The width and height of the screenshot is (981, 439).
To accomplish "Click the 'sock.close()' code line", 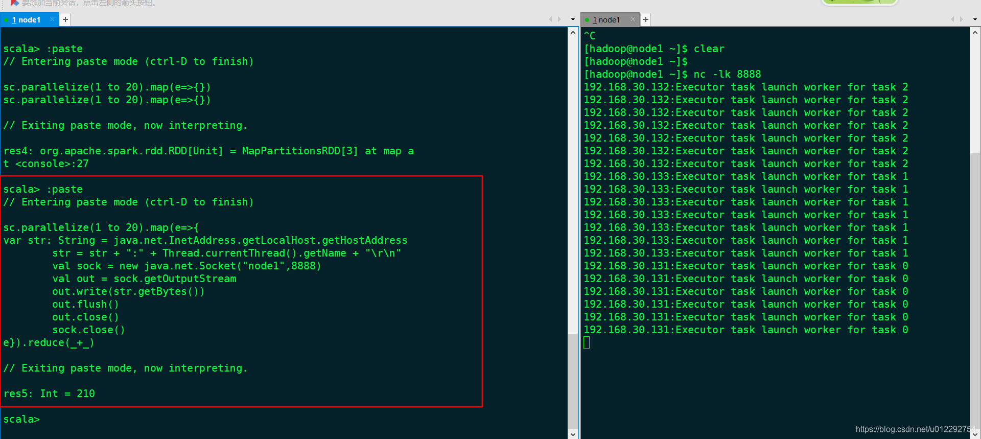I will pyautogui.click(x=88, y=330).
